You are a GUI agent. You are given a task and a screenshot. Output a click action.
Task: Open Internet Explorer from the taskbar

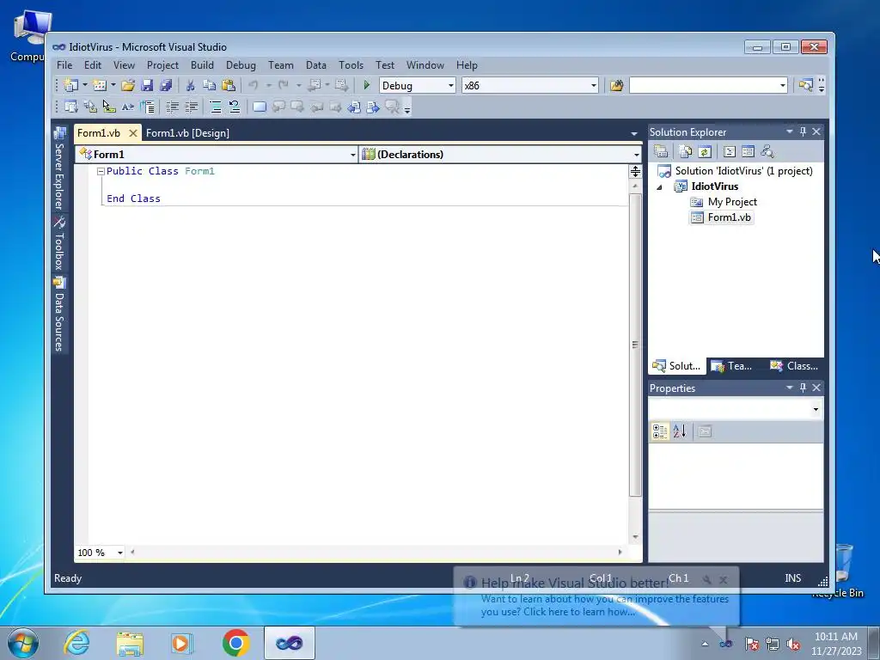[x=76, y=643]
